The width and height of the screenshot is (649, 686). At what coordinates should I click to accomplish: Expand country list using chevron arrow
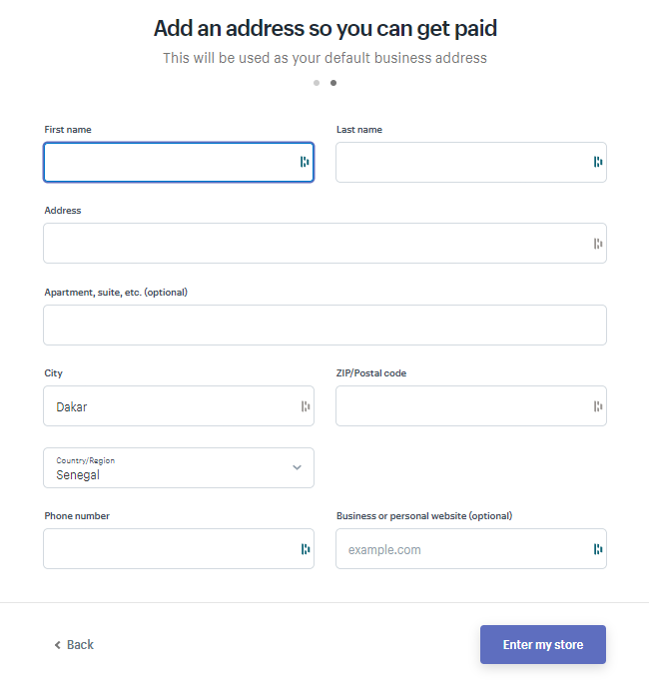(x=297, y=467)
